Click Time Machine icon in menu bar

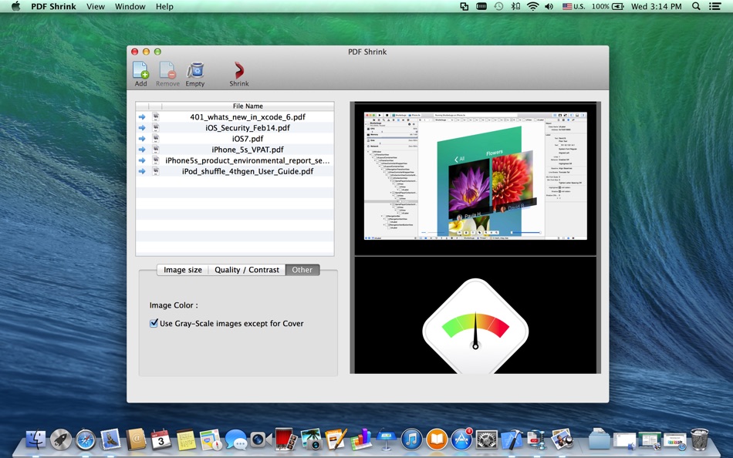pyautogui.click(x=498, y=6)
